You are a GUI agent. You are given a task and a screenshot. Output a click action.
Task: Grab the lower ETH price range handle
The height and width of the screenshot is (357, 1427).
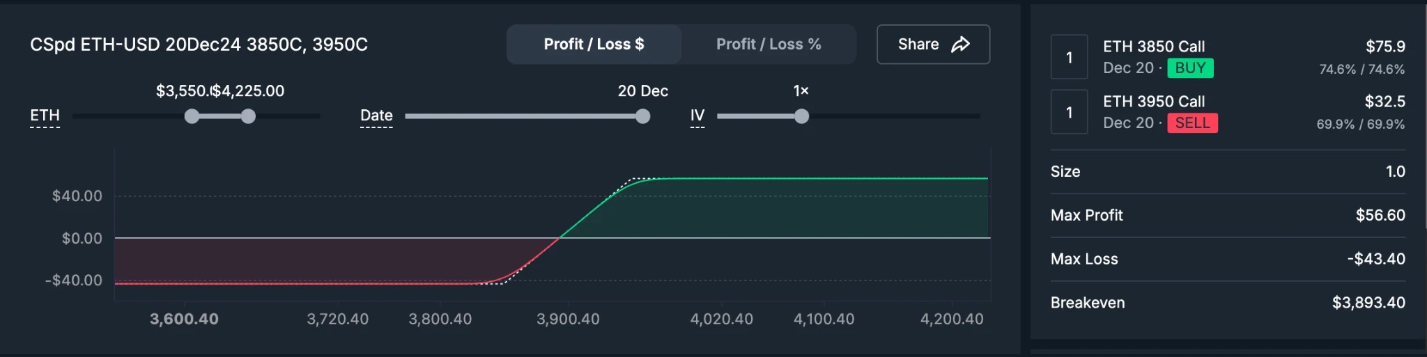tap(192, 116)
